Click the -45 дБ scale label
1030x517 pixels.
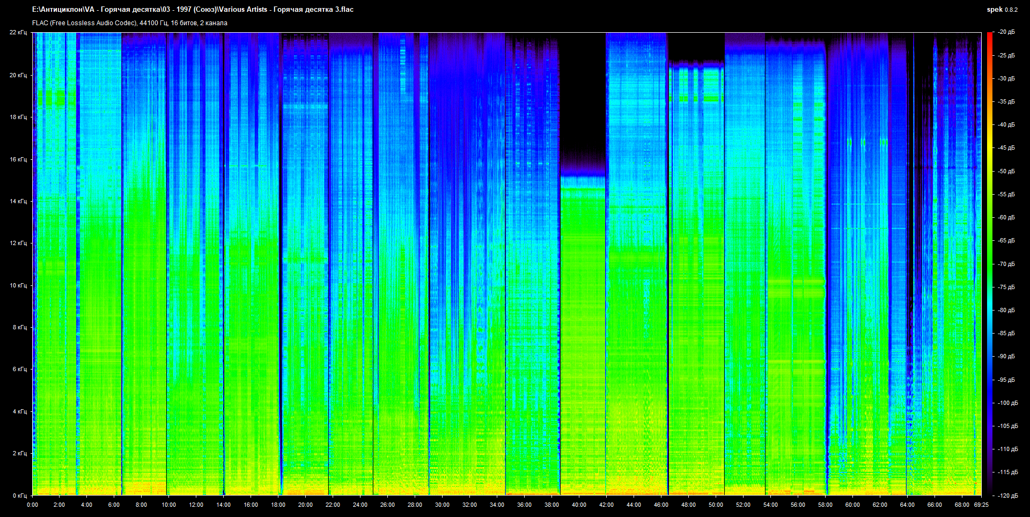click(x=1006, y=147)
